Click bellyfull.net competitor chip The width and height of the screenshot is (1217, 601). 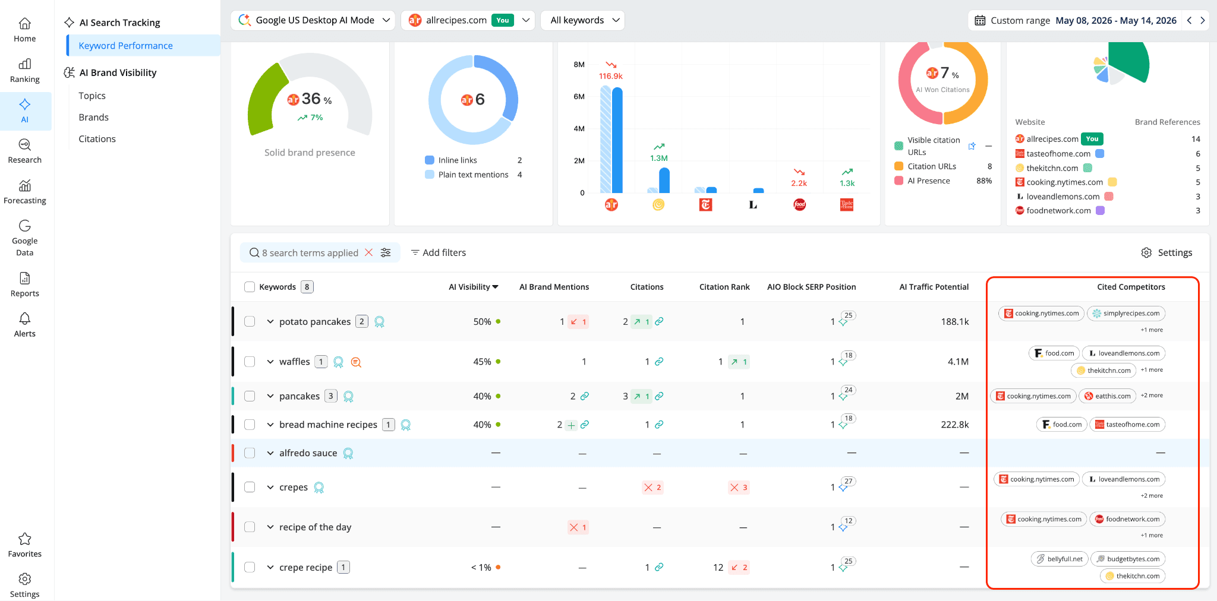click(1060, 559)
